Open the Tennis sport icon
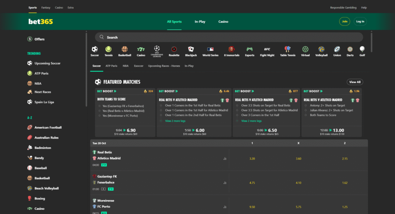Image resolution: width=395 pixels, height=214 pixels. (x=108, y=49)
